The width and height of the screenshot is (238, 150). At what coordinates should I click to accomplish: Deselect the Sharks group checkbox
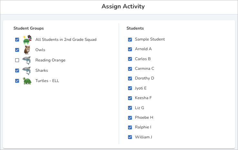pyautogui.click(x=17, y=70)
